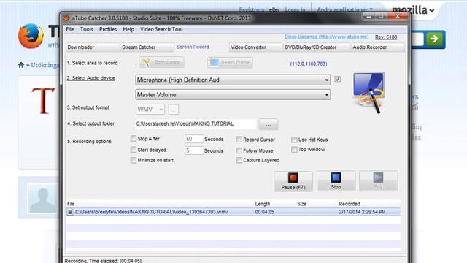The image size is (467, 263).
Task: Click the Length column header
Action: coord(263,204)
